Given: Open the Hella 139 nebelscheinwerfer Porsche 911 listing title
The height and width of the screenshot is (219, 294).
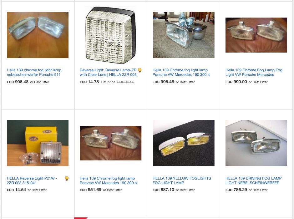Looking at the screenshot, I should pyautogui.click(x=34, y=72).
